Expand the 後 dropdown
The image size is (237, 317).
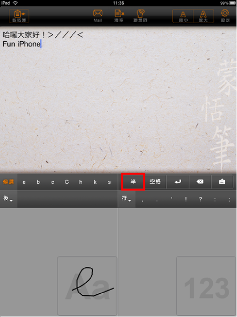8,199
